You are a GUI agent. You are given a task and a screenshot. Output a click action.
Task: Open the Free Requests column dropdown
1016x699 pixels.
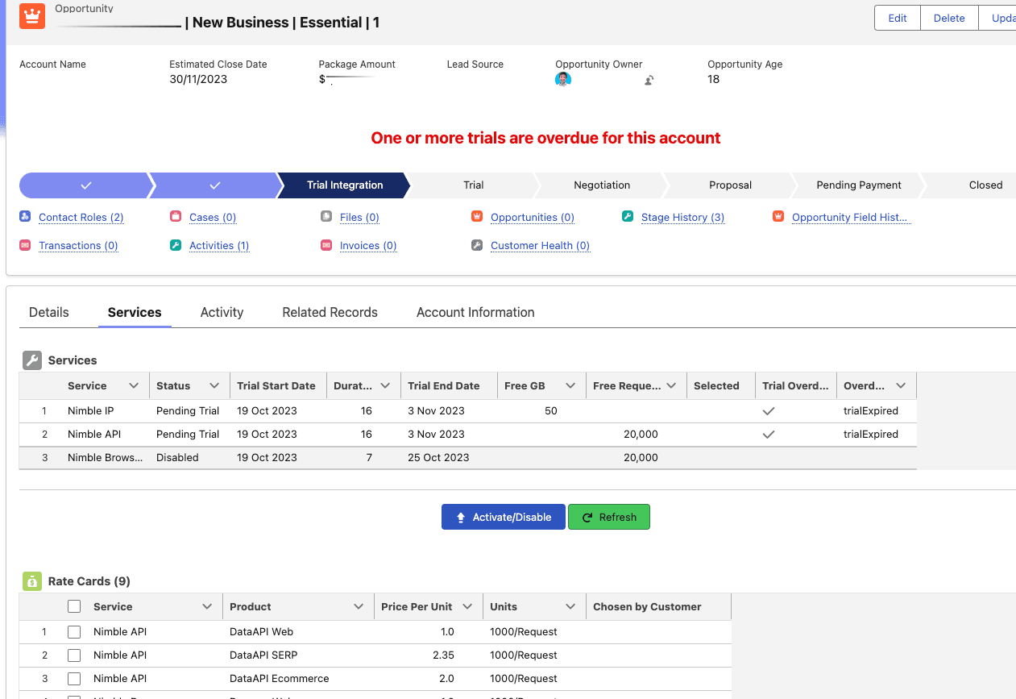tap(671, 385)
